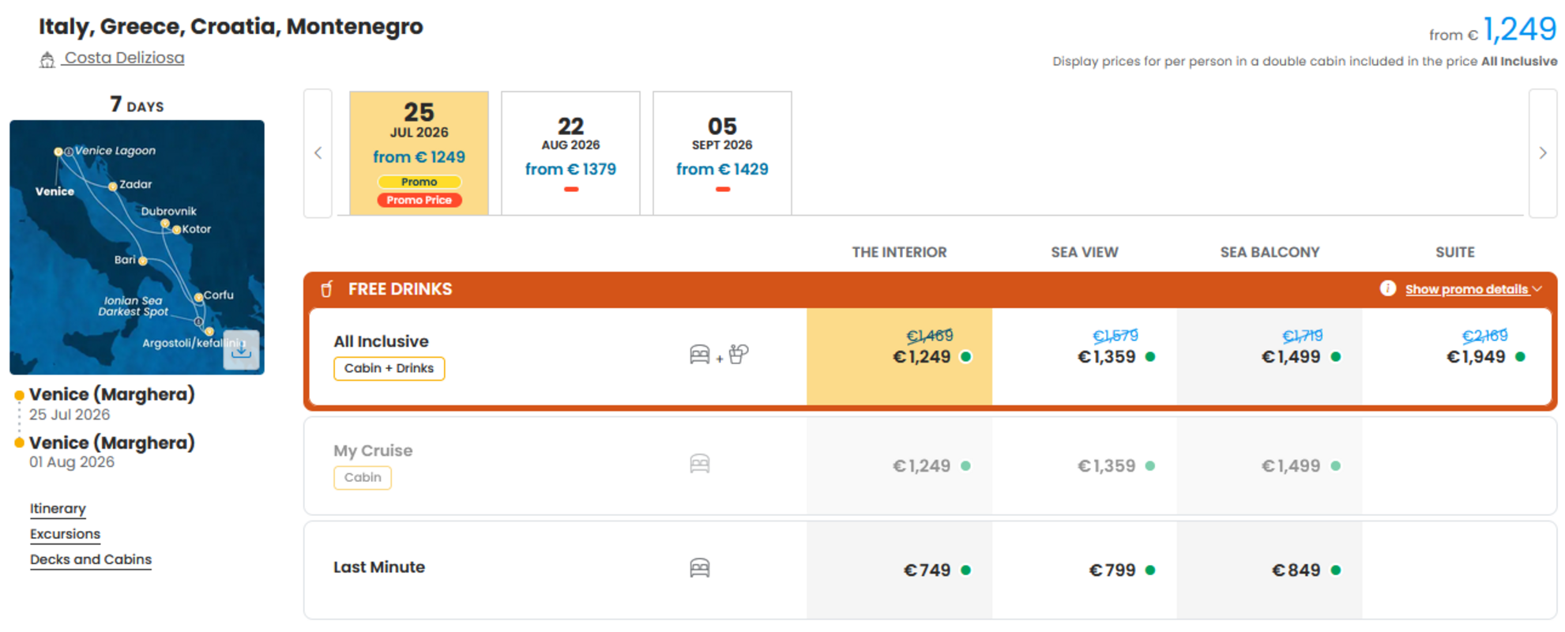Open the promo info icon
Screen dimensions: 1565x632
pyautogui.click(x=1387, y=288)
